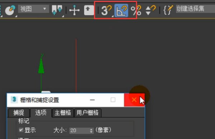Toggle the Percent Snap button
215x139 pixels.
(x=136, y=10)
